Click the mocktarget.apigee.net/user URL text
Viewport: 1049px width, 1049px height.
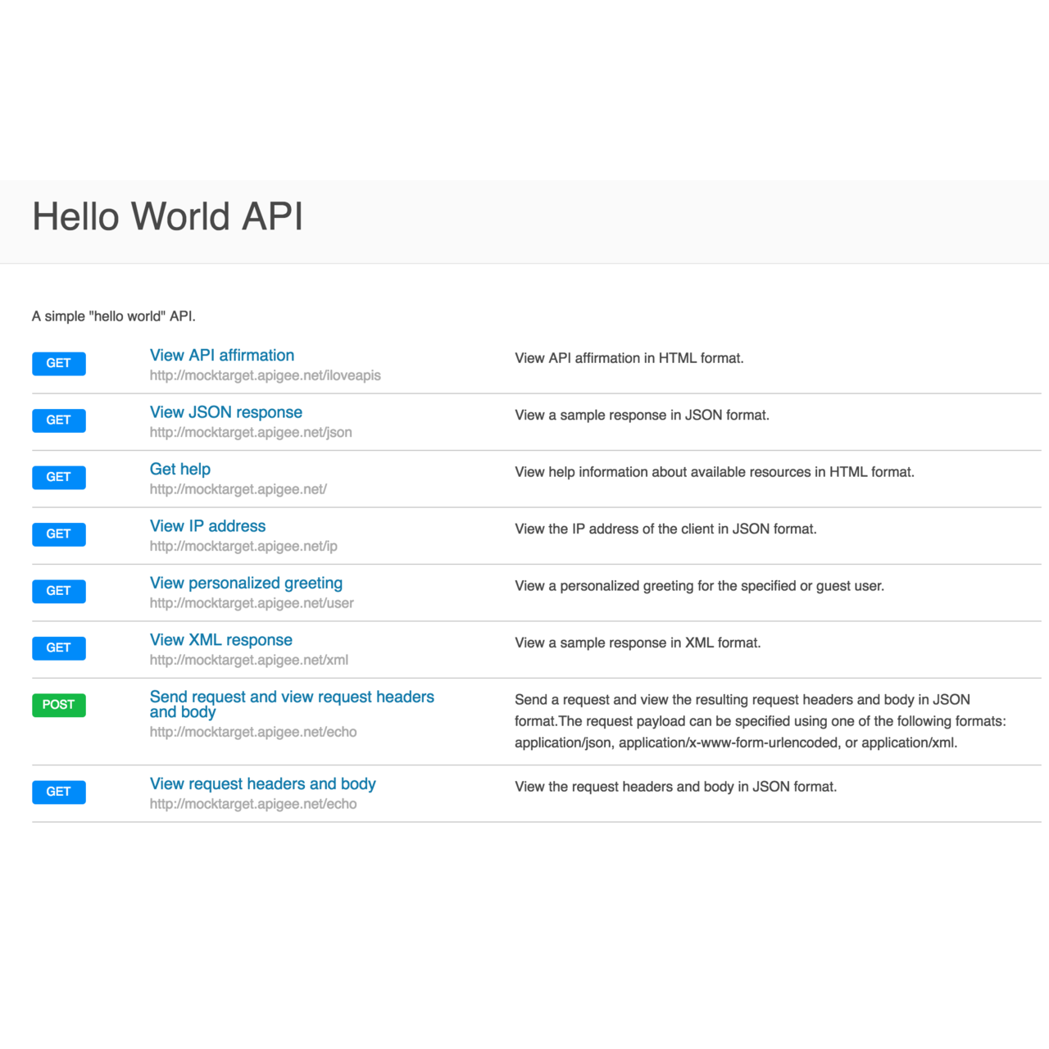[x=252, y=603]
